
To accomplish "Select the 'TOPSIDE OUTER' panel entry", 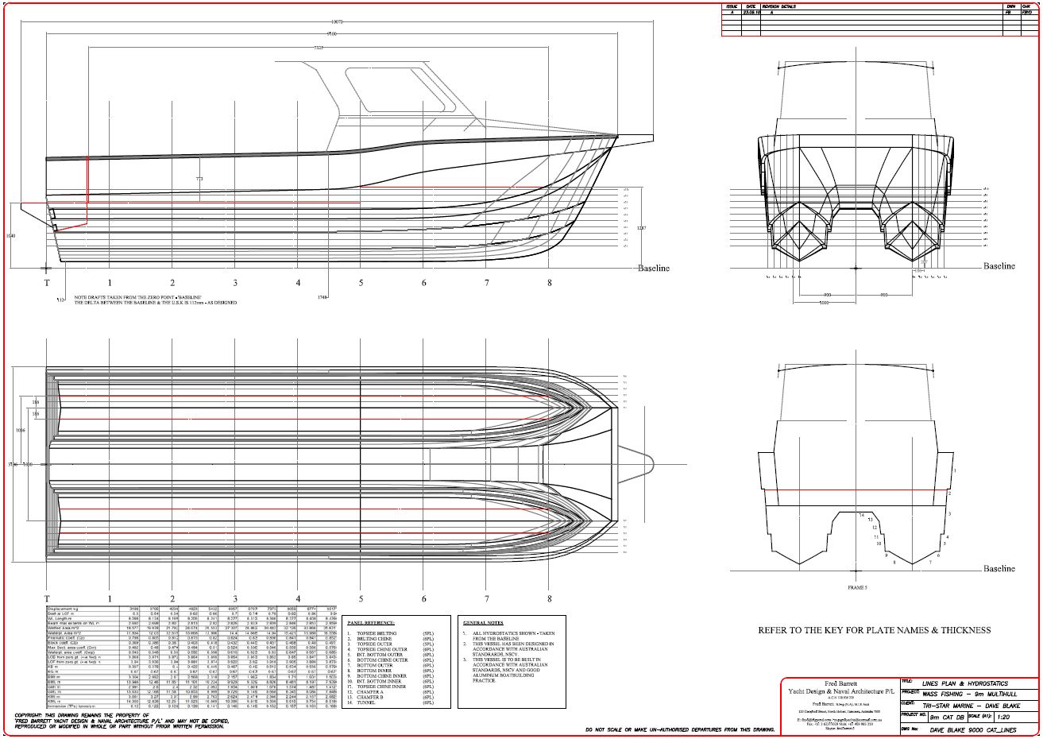I will (x=375, y=644).
